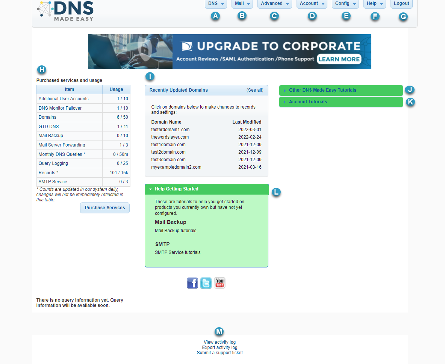Open the DNS dropdown menu
Viewport: 445px width, 364px height.
(x=216, y=4)
